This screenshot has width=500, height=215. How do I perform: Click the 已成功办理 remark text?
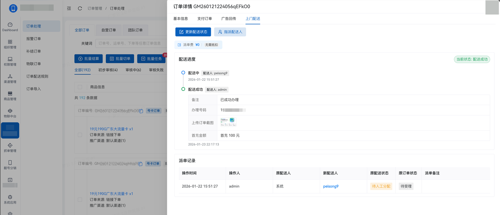pos(230,100)
